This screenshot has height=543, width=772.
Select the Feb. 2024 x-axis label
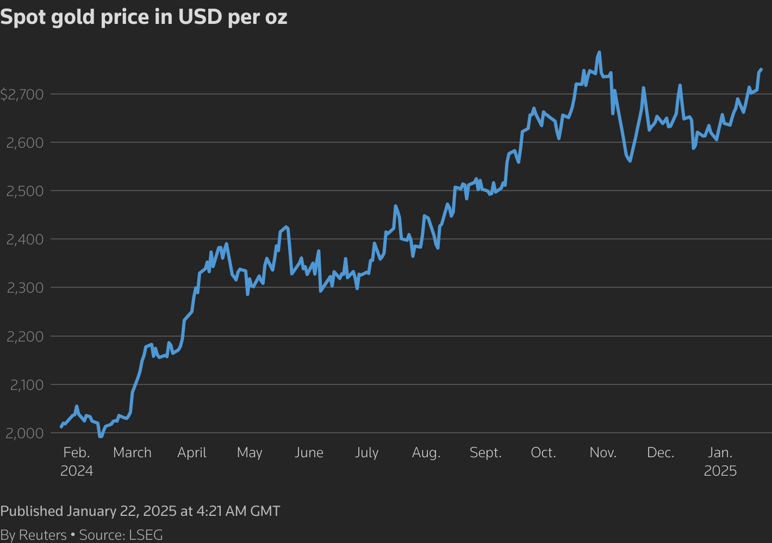77,461
